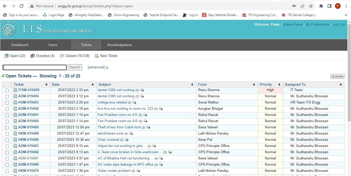
Task: Open Easy Website Builder bookmark
Action: click(x=220, y=15)
